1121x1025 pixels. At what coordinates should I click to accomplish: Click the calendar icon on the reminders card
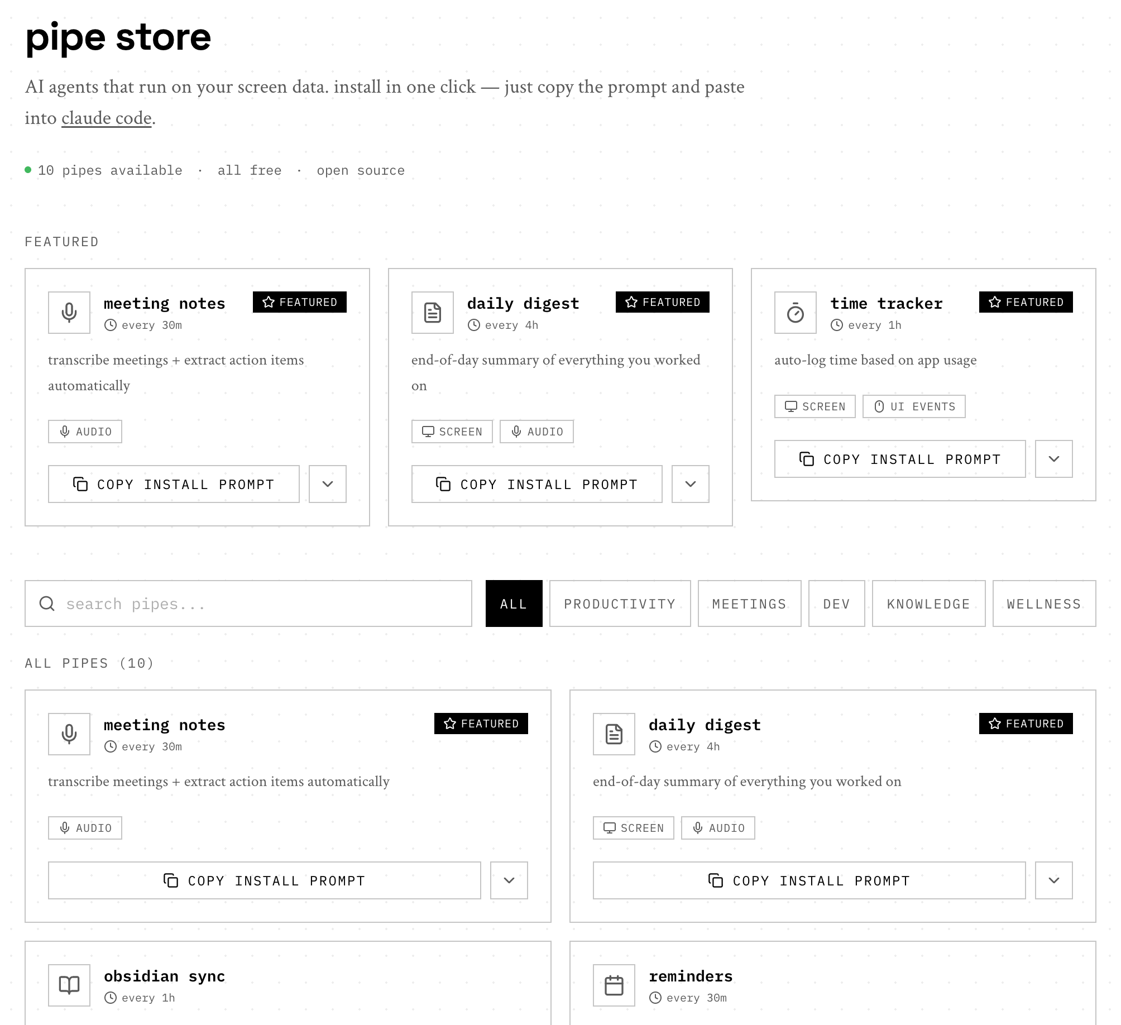614,985
